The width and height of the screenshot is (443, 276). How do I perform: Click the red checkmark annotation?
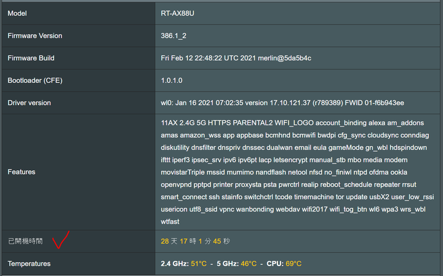click(x=61, y=240)
